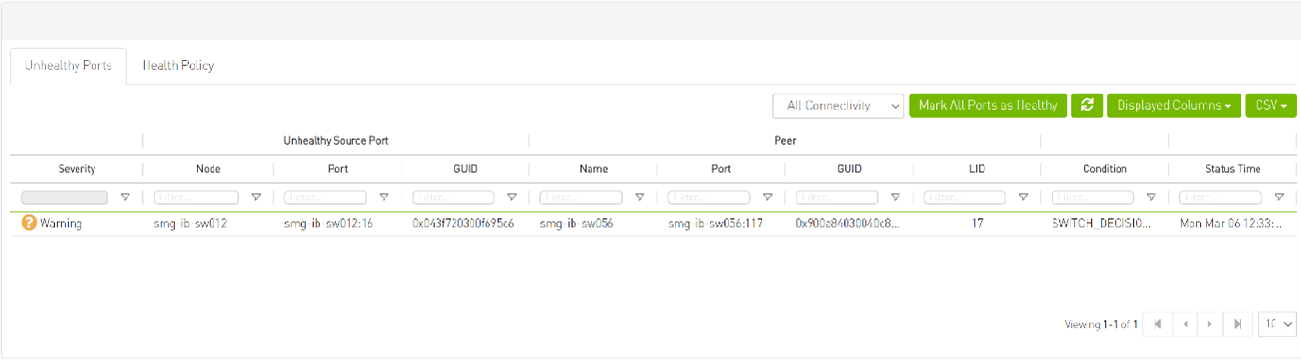This screenshot has width=1301, height=360.
Task: Click the Peer Port filter input field
Action: tap(709, 197)
